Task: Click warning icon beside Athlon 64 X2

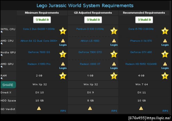Action: pyautogui.click(x=63, y=41)
